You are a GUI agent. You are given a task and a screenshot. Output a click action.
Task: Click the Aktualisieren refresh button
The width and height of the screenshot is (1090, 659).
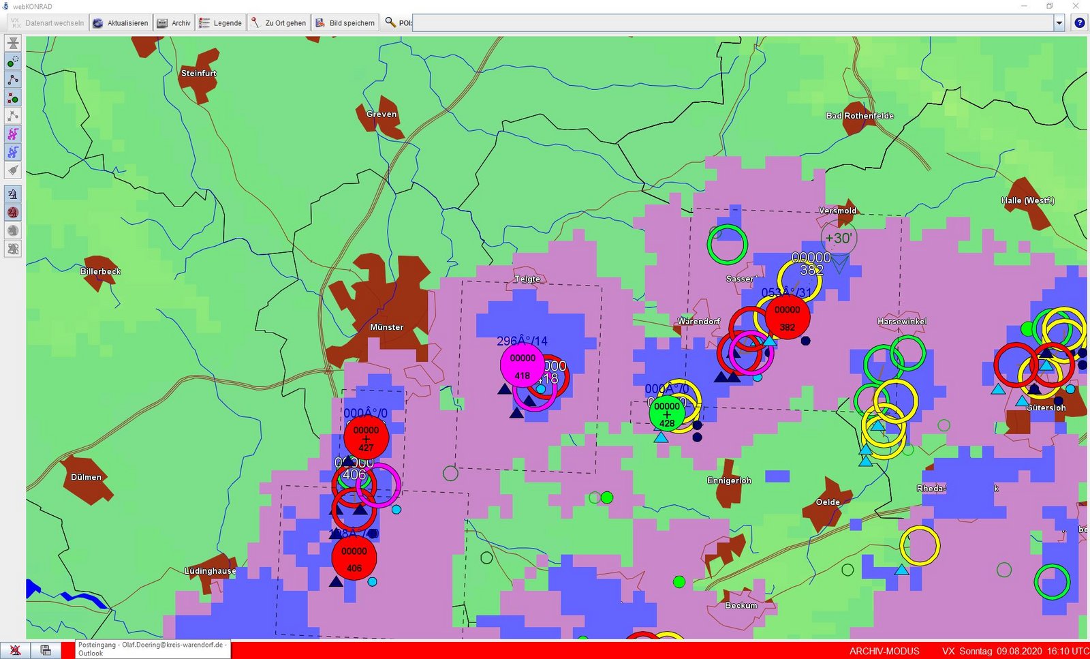coord(121,22)
